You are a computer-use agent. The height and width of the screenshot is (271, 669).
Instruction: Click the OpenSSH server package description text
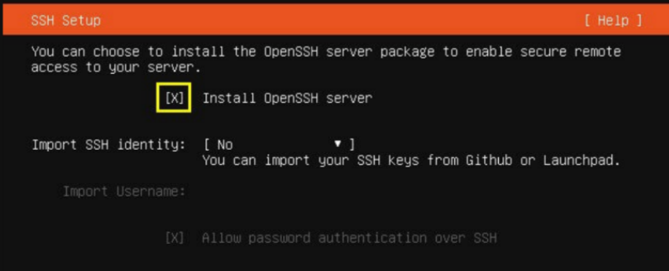(326, 60)
